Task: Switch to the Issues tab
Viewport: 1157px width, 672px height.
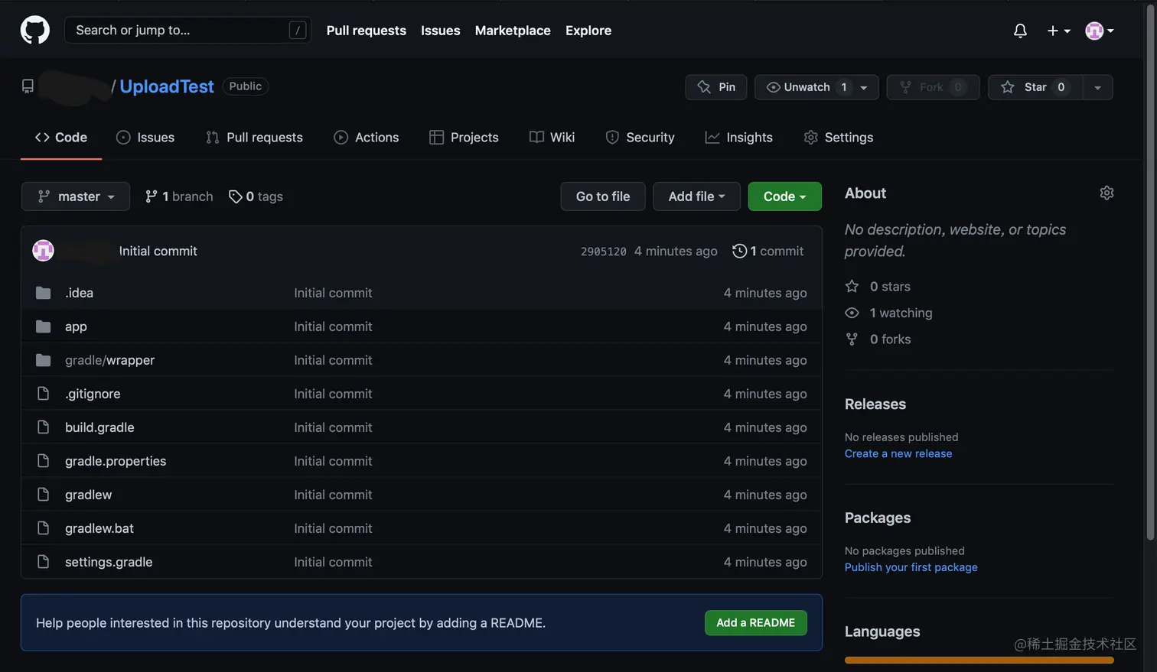Action: tap(145, 138)
